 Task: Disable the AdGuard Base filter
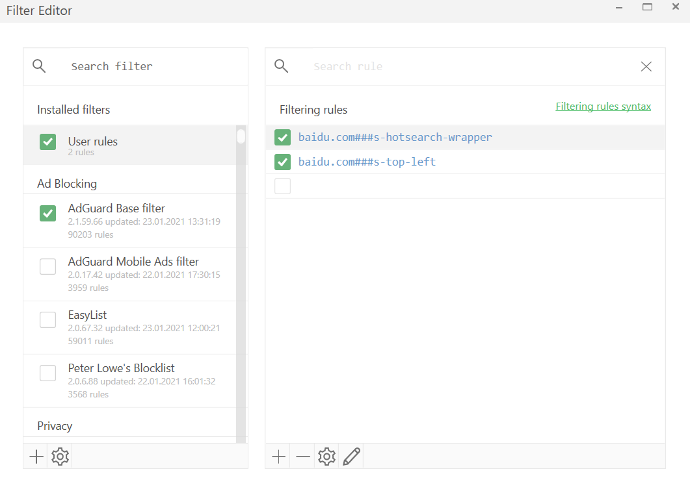click(x=47, y=213)
